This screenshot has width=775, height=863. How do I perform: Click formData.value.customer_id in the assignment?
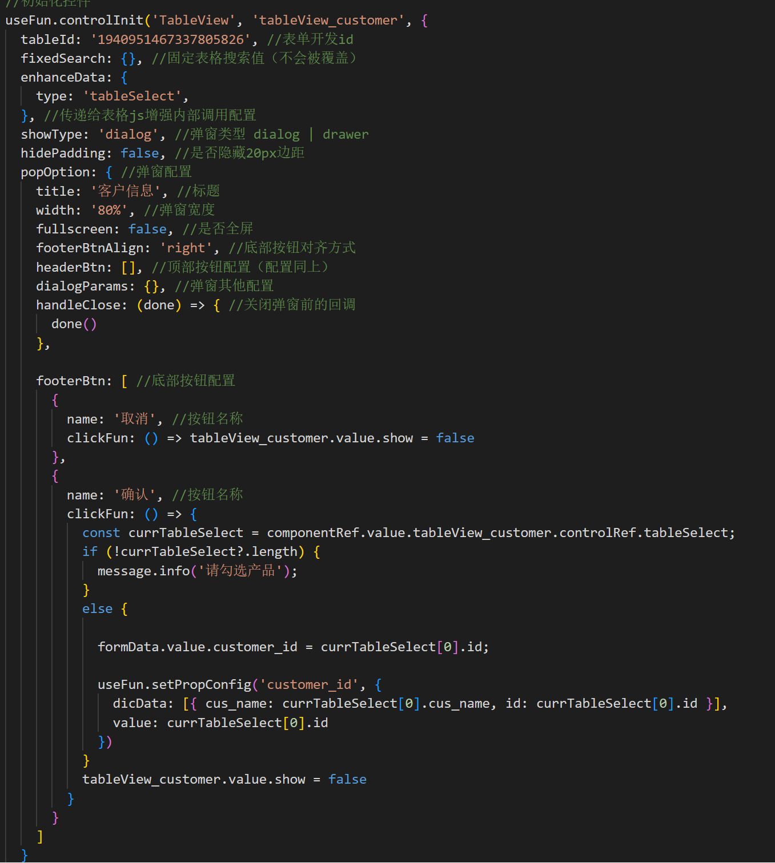197,647
